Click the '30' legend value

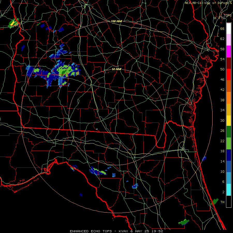222,120
